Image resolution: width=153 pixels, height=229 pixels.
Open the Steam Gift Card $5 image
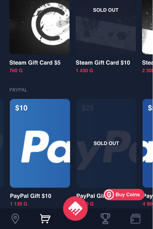click(x=39, y=27)
